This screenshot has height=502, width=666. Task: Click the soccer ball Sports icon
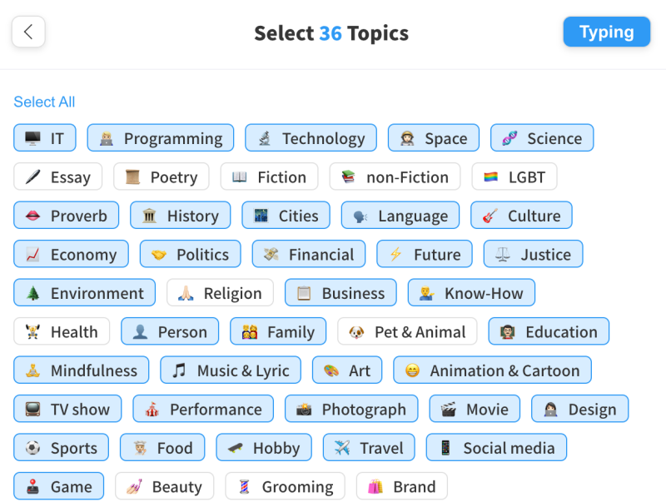32,447
